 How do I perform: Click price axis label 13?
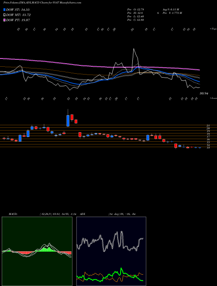tap(208, 148)
